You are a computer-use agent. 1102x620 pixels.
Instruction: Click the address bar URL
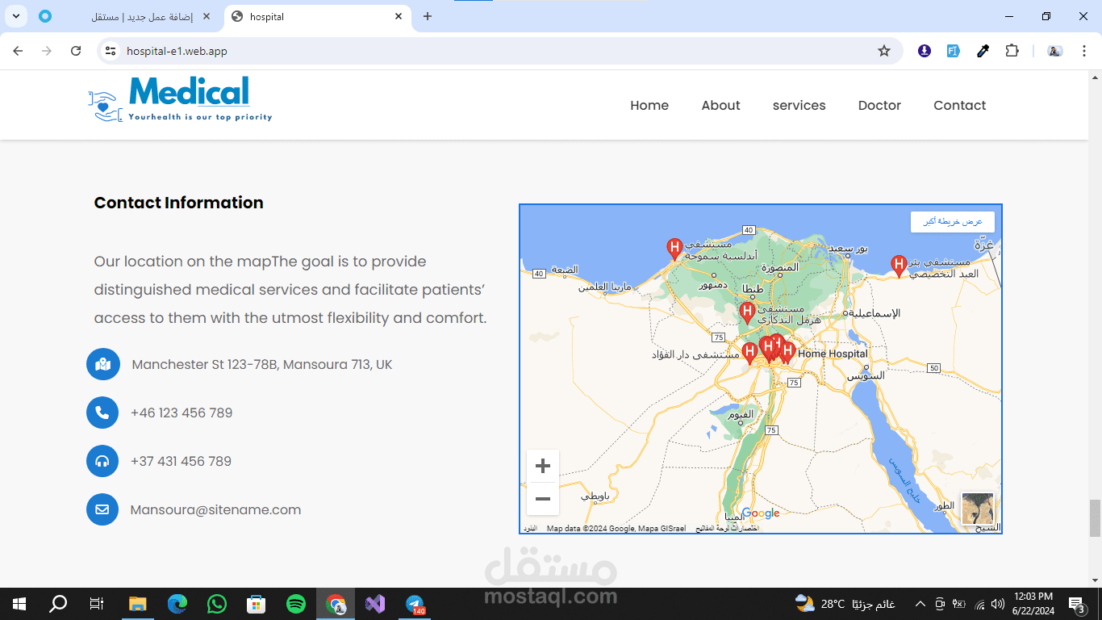pos(177,51)
